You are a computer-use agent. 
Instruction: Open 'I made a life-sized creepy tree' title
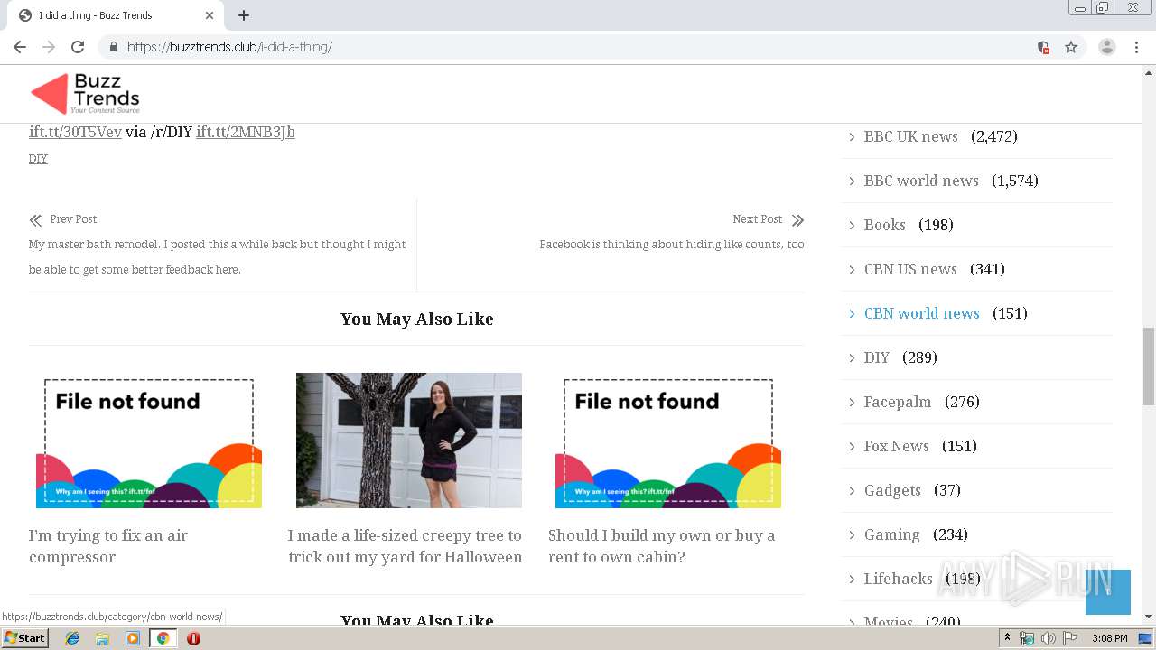[406, 546]
